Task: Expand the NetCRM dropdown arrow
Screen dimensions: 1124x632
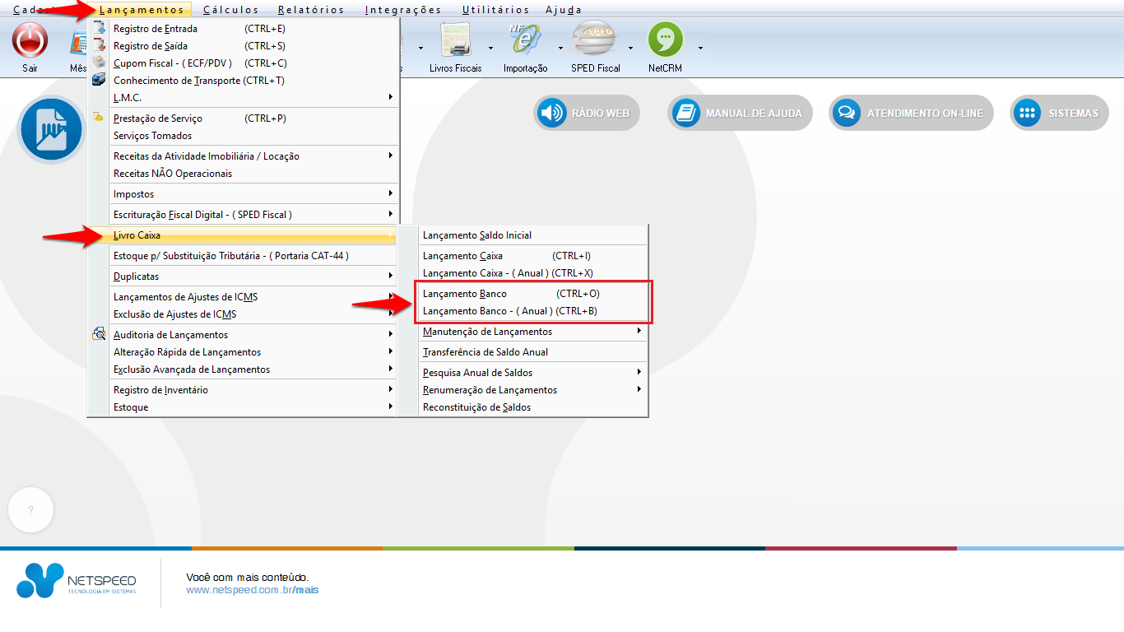Action: tap(701, 48)
